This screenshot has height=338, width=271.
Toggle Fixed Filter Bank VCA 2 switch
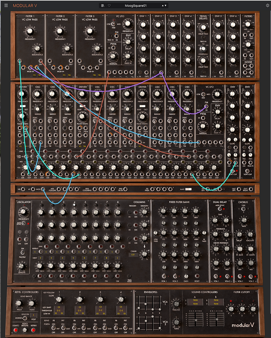click(x=175, y=276)
